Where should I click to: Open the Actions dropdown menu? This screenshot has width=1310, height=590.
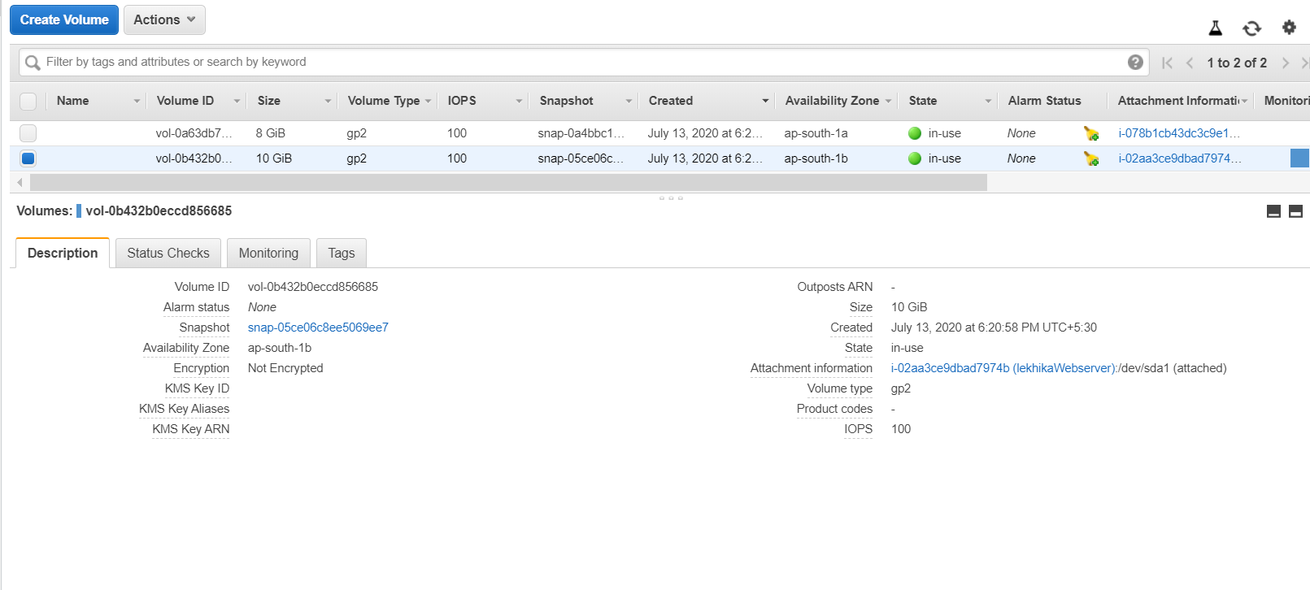164,20
